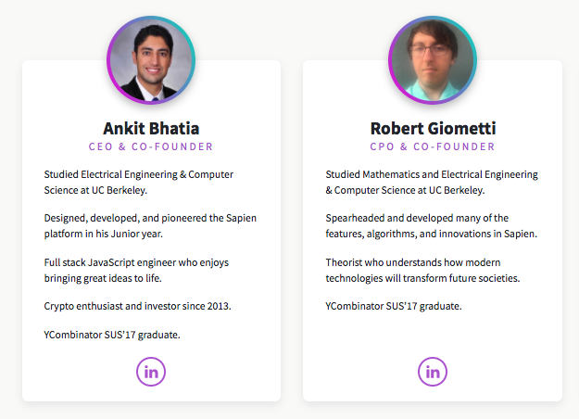The height and width of the screenshot is (419, 579).
Task: Open Robert Giometti's LinkedIn profile icon
Action: tap(433, 371)
